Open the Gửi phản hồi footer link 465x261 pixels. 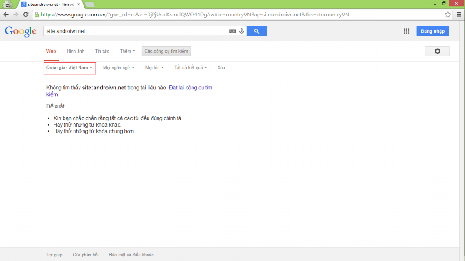(x=85, y=255)
